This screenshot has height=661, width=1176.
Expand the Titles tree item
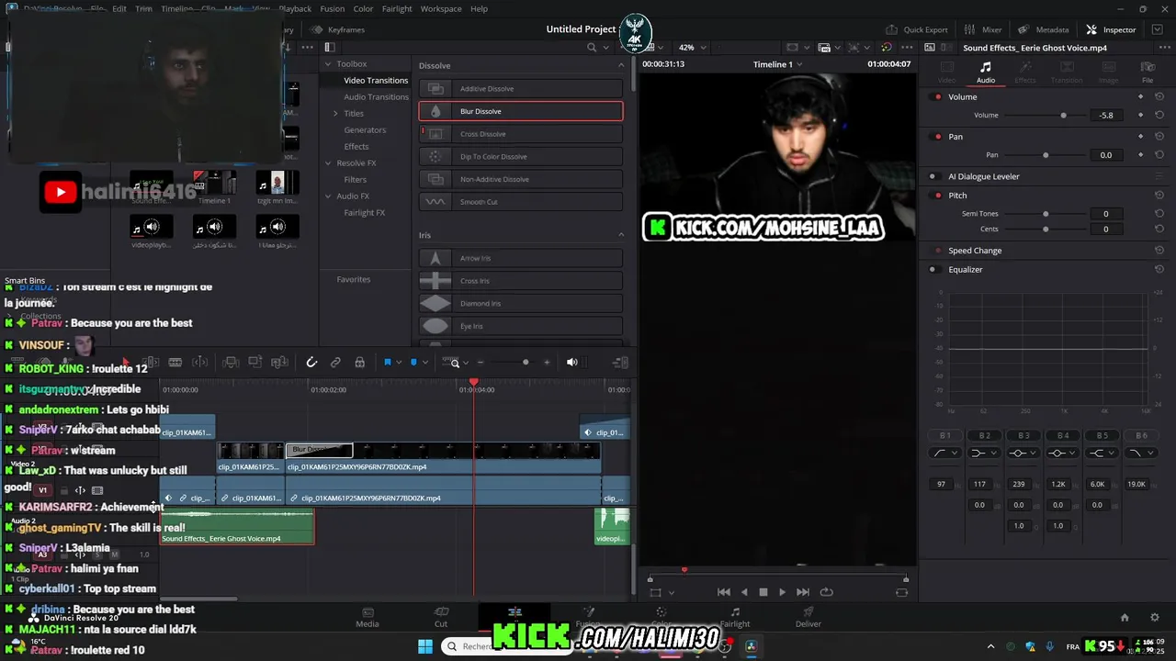click(335, 113)
